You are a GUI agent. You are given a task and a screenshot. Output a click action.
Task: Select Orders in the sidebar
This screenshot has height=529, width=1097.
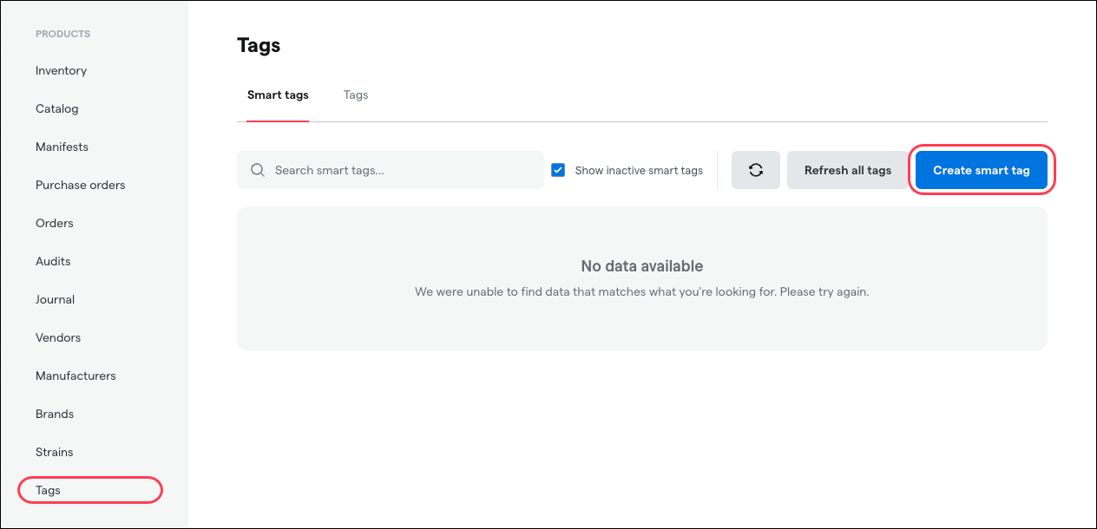click(55, 223)
